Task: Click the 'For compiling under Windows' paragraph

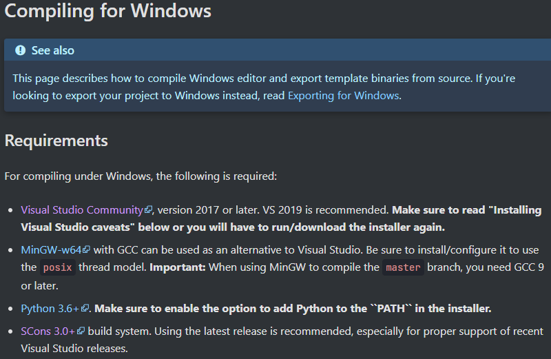Action: (141, 176)
